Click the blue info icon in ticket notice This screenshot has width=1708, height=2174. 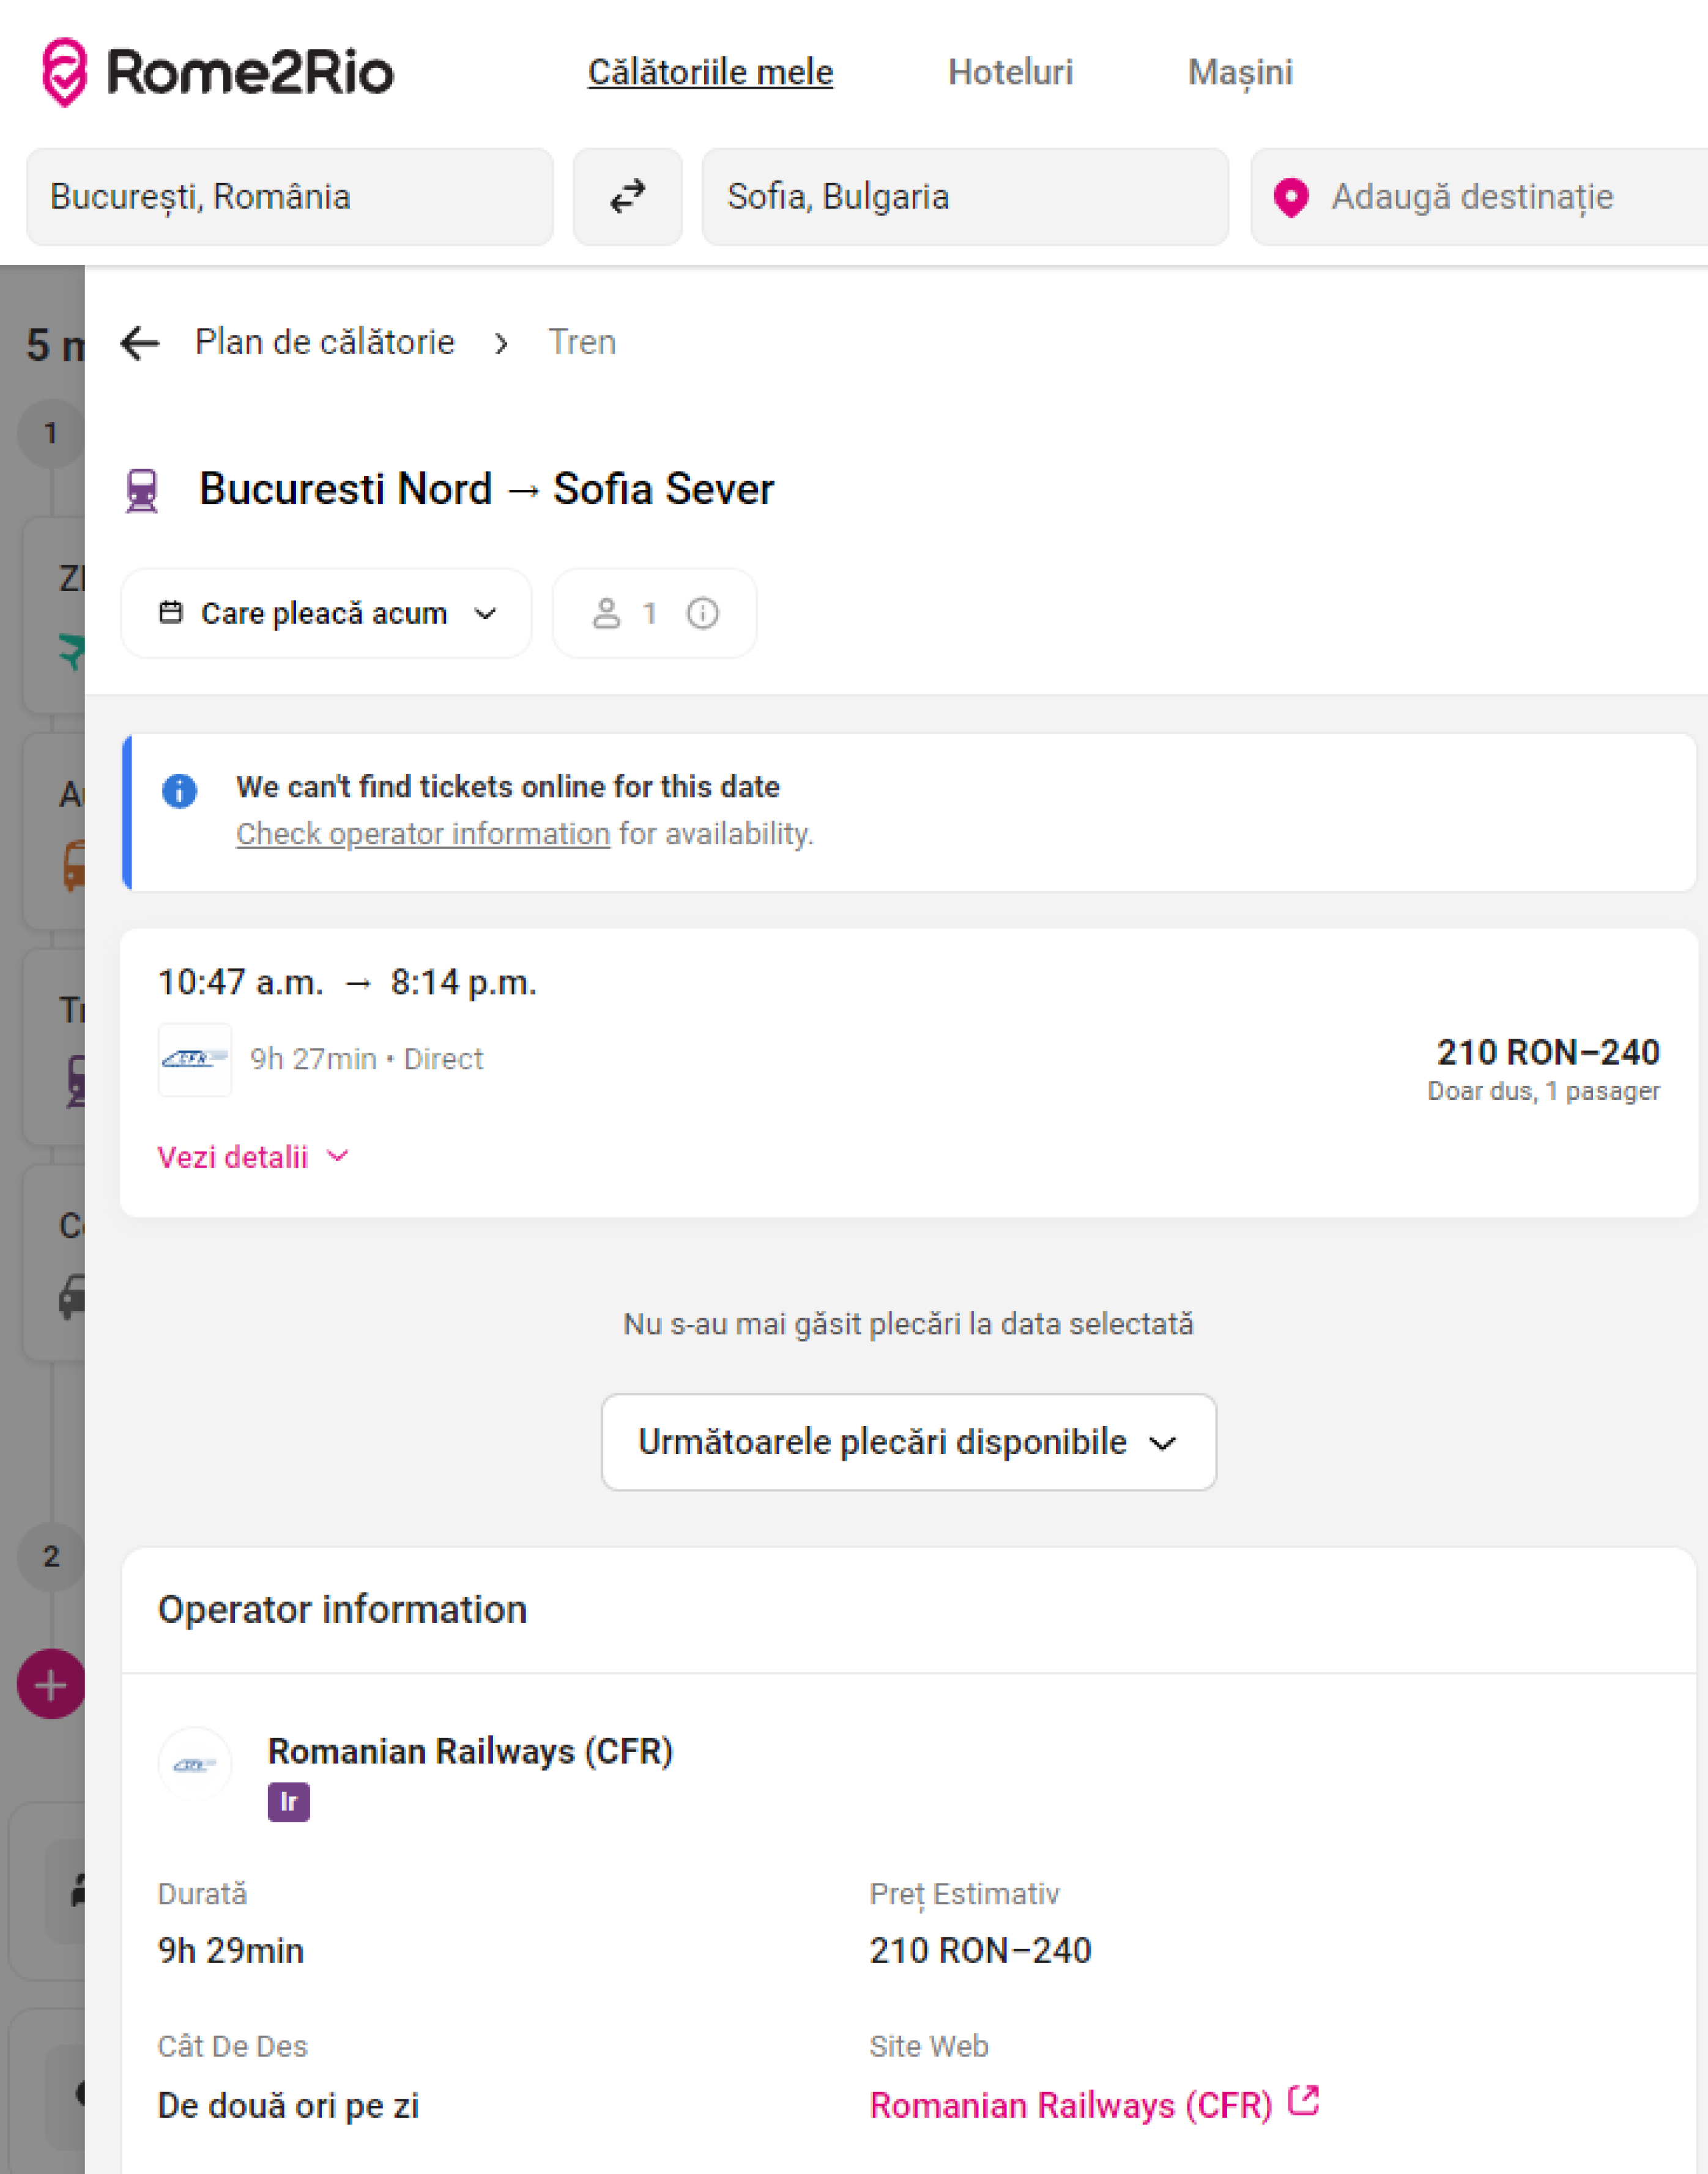click(x=180, y=791)
